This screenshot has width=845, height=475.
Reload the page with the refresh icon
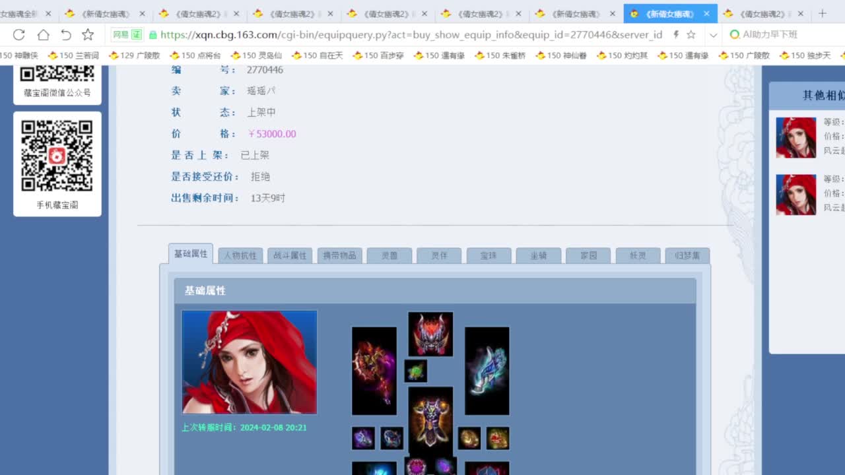(x=19, y=35)
